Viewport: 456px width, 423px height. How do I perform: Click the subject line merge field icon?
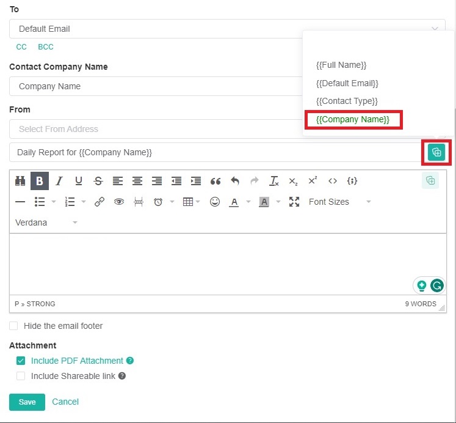tap(436, 152)
